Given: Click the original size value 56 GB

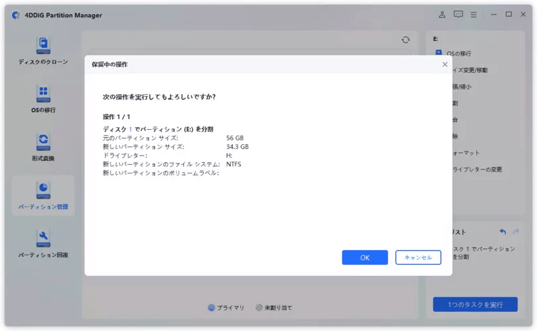Looking at the screenshot, I should [235, 138].
